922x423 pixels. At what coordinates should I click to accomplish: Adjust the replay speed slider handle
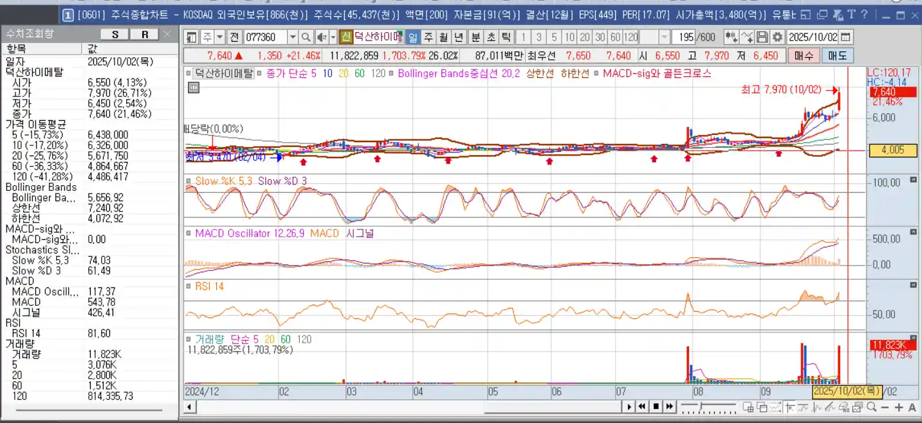point(701,406)
